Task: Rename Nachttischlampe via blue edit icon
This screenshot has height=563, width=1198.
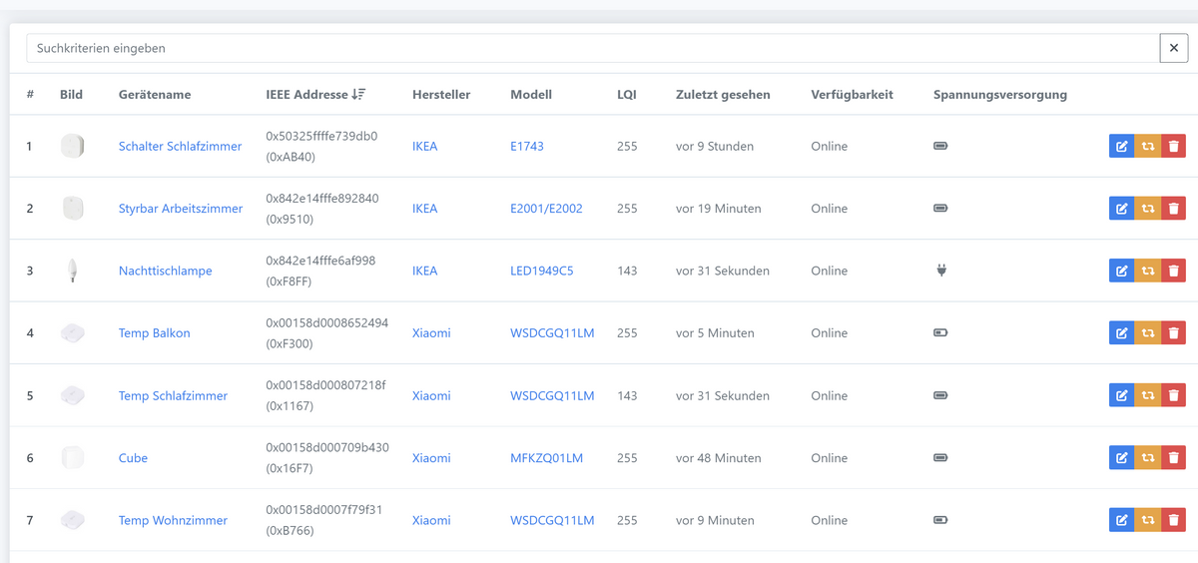Action: [1121, 271]
